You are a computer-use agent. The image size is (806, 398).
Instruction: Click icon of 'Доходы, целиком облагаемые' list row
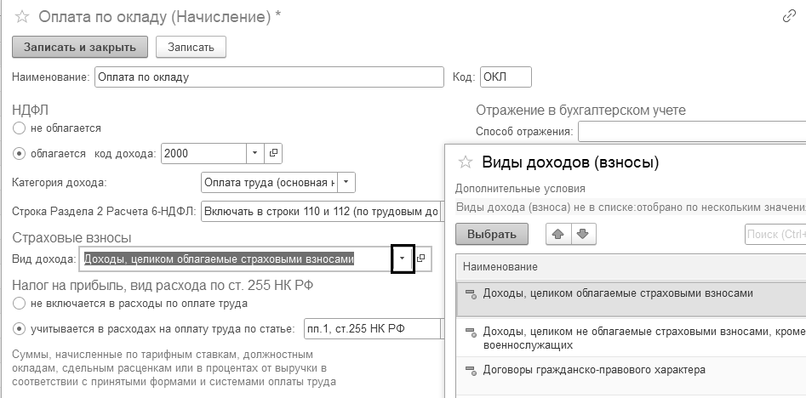pos(472,293)
